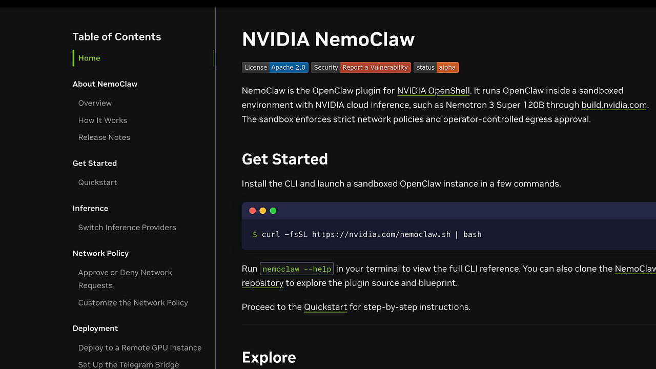Open Deploy to a Remote GPU Instance
The image size is (656, 369).
[x=140, y=348]
